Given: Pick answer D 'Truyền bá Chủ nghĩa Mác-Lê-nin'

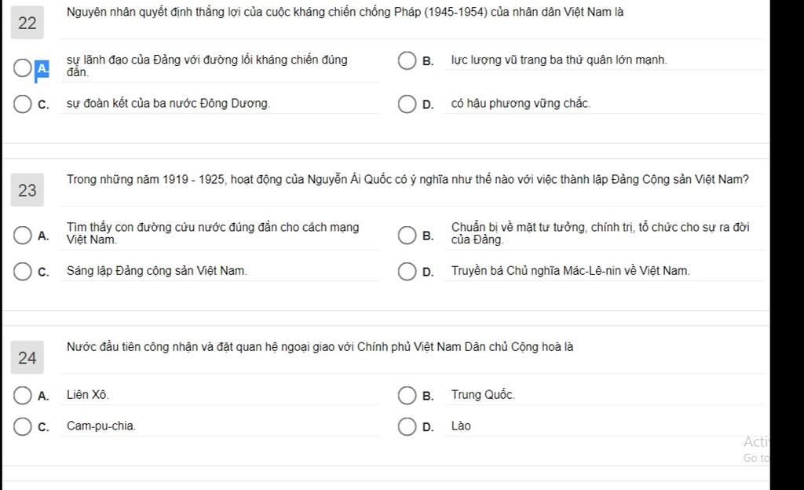Looking at the screenshot, I should (407, 272).
